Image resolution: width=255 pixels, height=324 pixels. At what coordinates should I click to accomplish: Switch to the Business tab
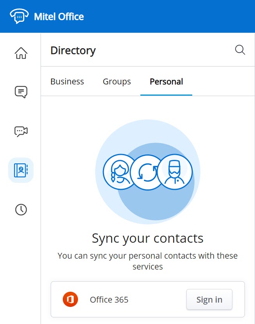click(x=67, y=81)
